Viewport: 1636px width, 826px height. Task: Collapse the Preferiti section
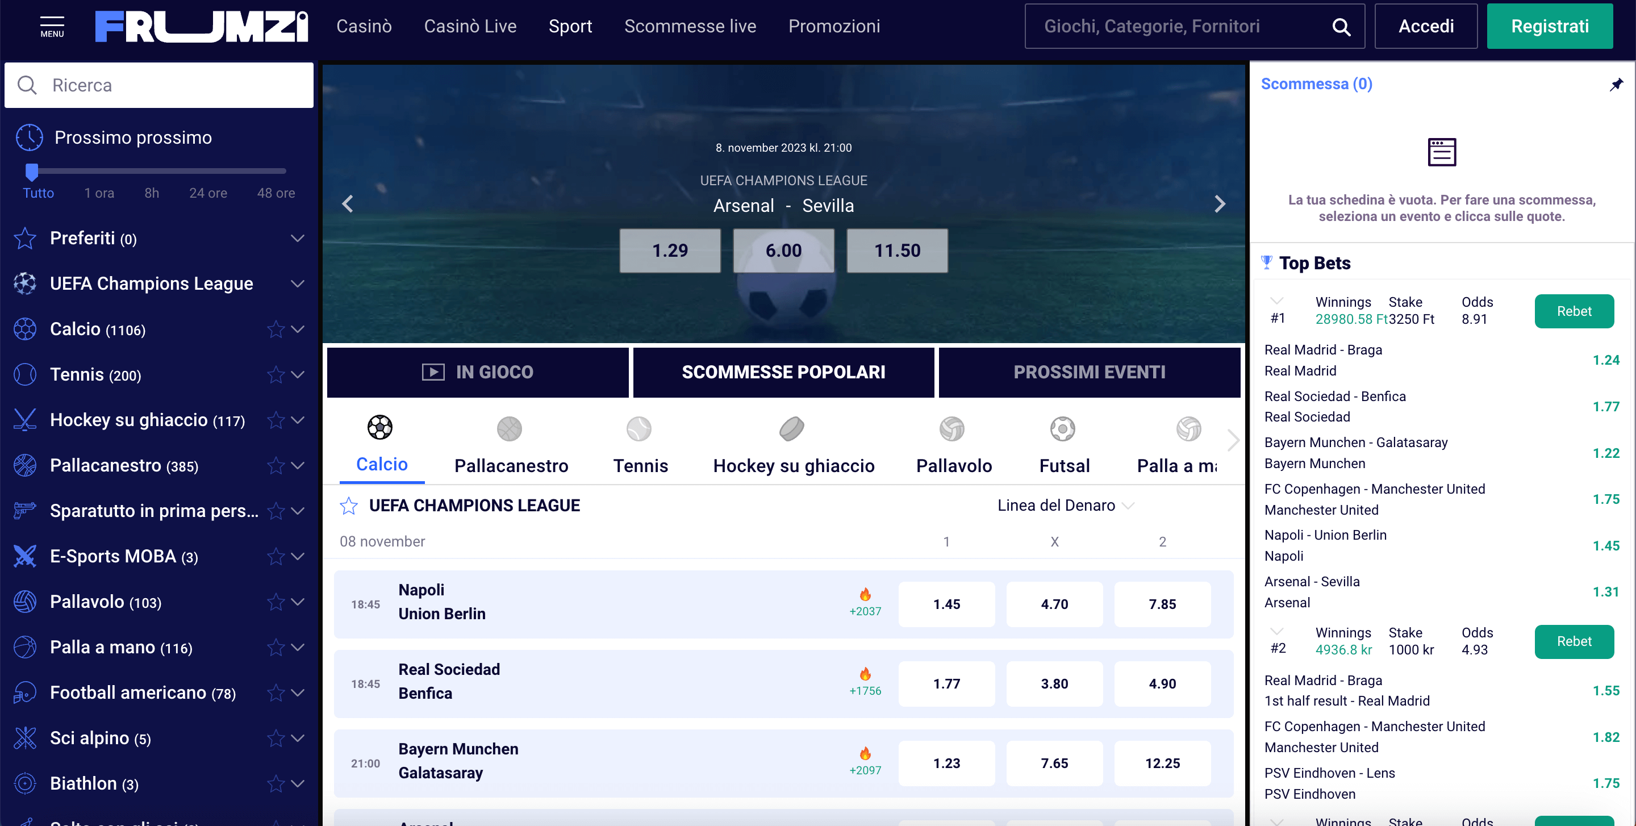pos(297,238)
